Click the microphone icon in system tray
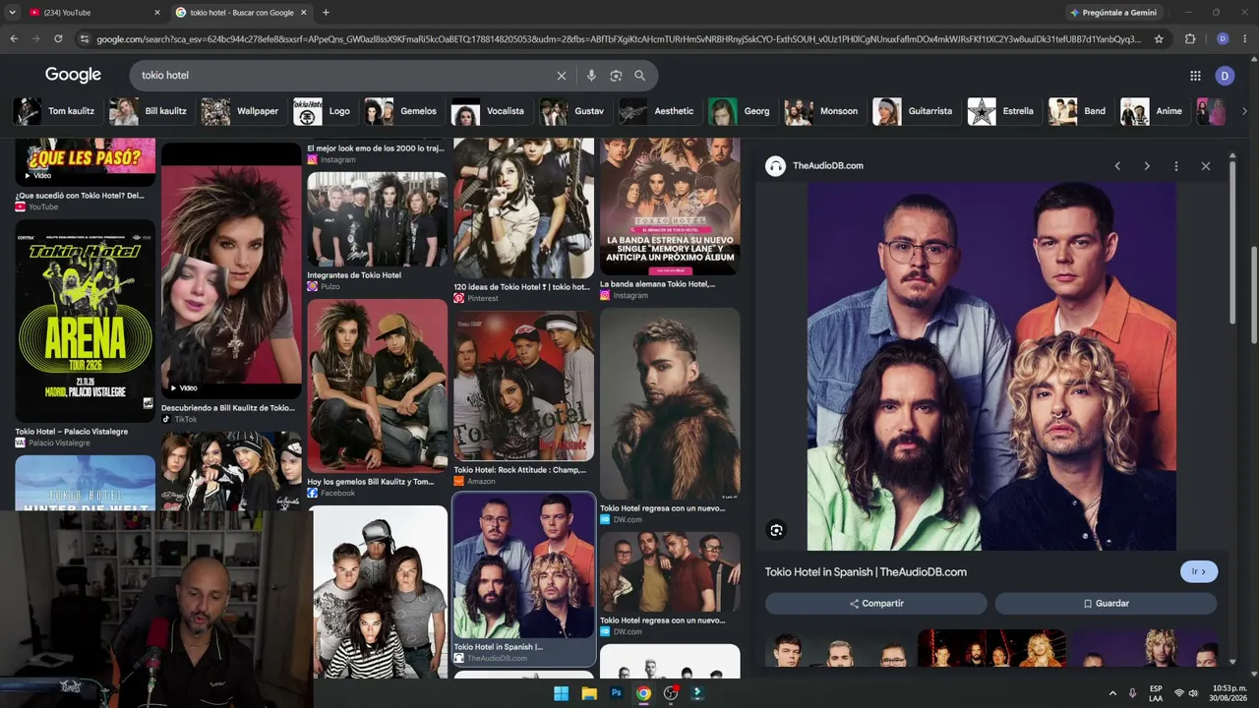The image size is (1259, 708). tap(1132, 693)
